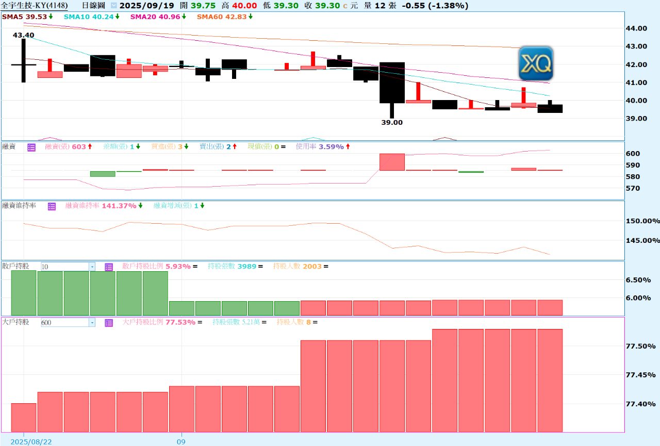The width and height of the screenshot is (660, 446).
Task: Click the 大戶持股 panel title
Action: point(15,322)
